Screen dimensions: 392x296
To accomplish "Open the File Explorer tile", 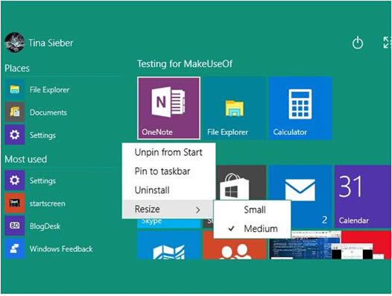I will [x=234, y=108].
